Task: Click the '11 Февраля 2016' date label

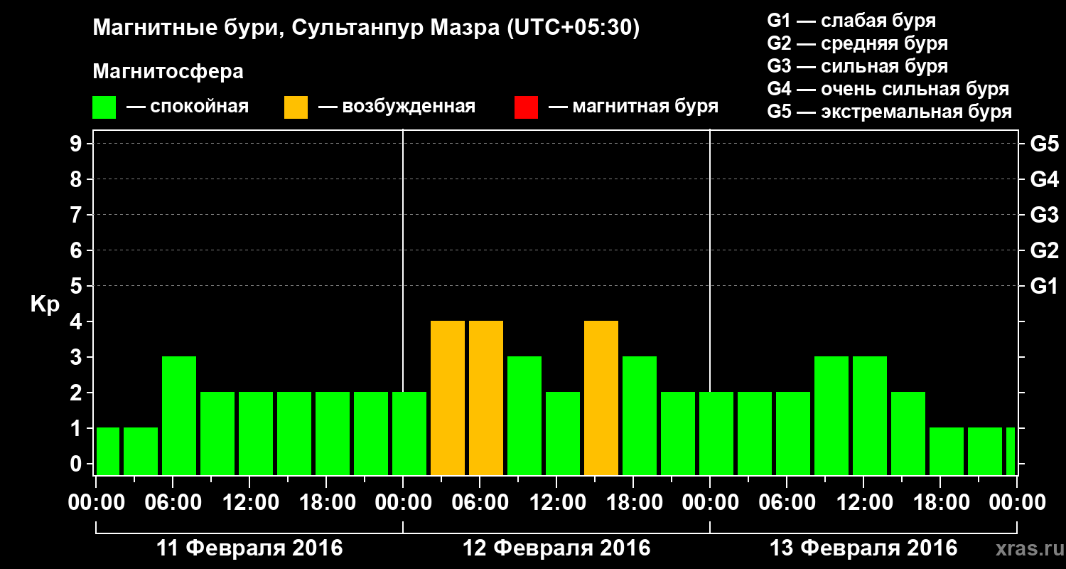Action: pyautogui.click(x=249, y=548)
